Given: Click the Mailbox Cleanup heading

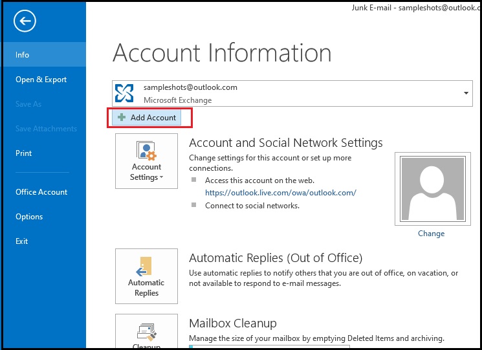Looking at the screenshot, I should [x=233, y=323].
